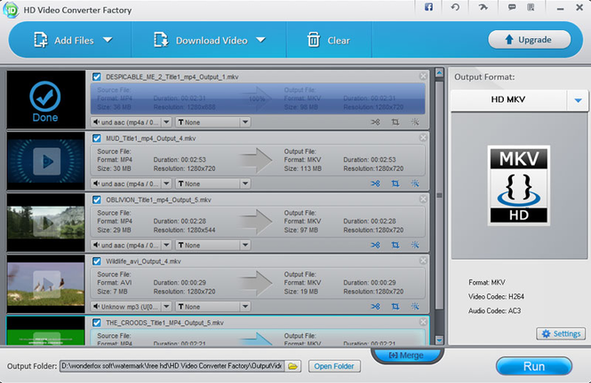Screen dimensions: 591x383
Task: Uncheck THE_CROODS_Title1 video checkbox
Action: click(x=97, y=323)
